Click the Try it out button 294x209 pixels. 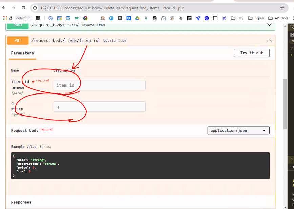pyautogui.click(x=252, y=53)
